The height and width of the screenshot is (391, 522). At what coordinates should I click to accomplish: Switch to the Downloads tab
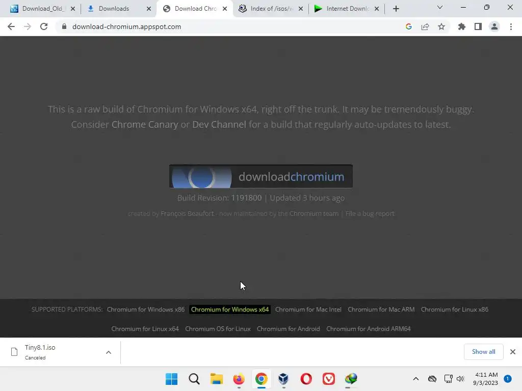click(113, 9)
